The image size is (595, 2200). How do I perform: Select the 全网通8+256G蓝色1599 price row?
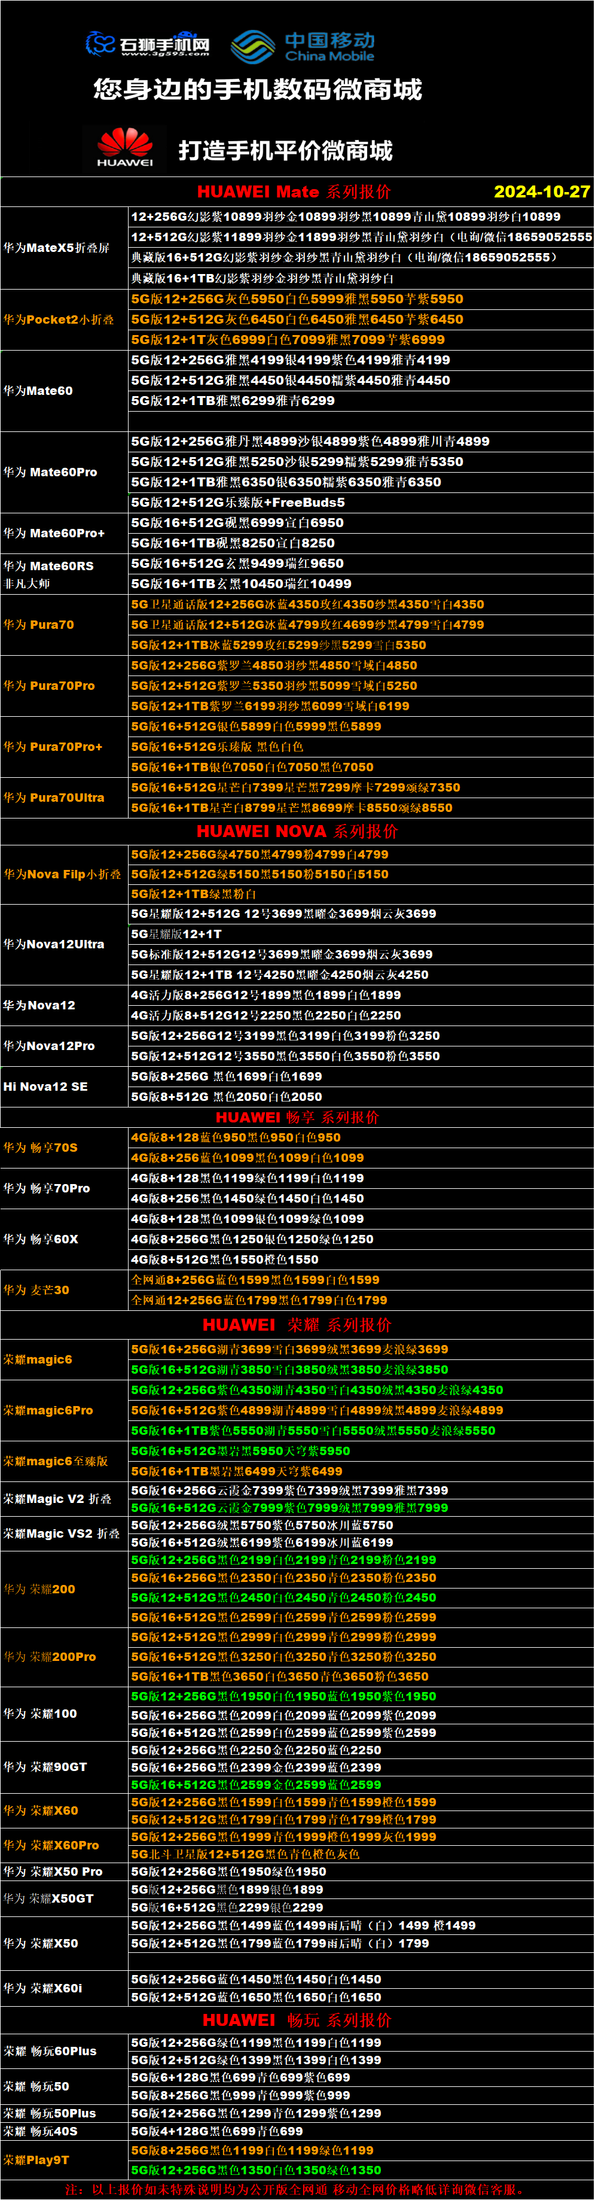point(361,1280)
